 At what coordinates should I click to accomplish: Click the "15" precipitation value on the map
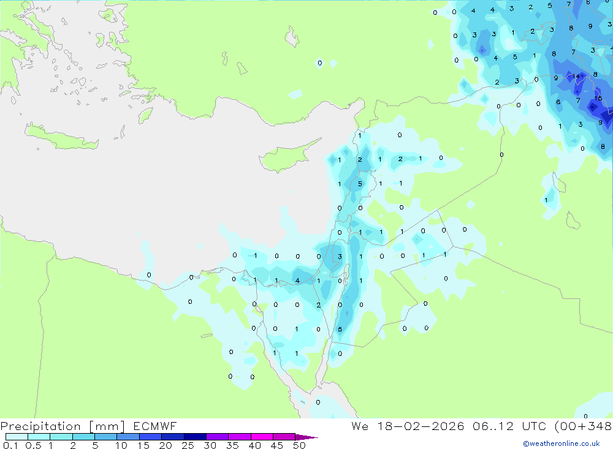click(x=598, y=99)
